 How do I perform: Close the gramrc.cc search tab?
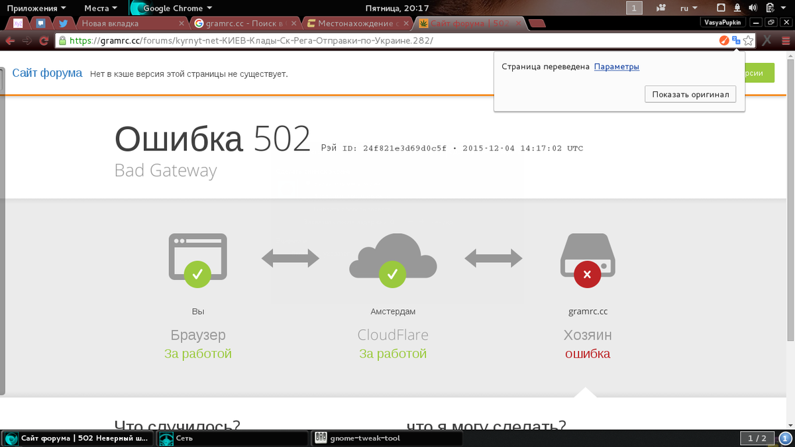[x=295, y=23]
